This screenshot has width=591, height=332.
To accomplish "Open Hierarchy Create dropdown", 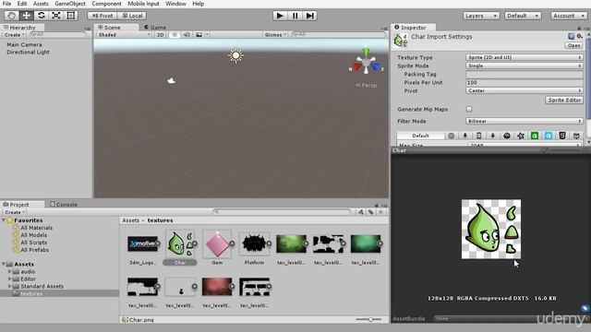I will coord(15,35).
